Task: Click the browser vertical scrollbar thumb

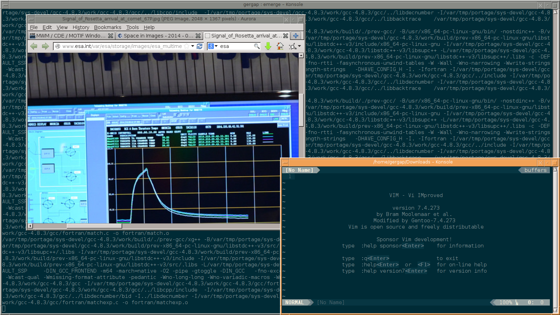Action: point(301,110)
